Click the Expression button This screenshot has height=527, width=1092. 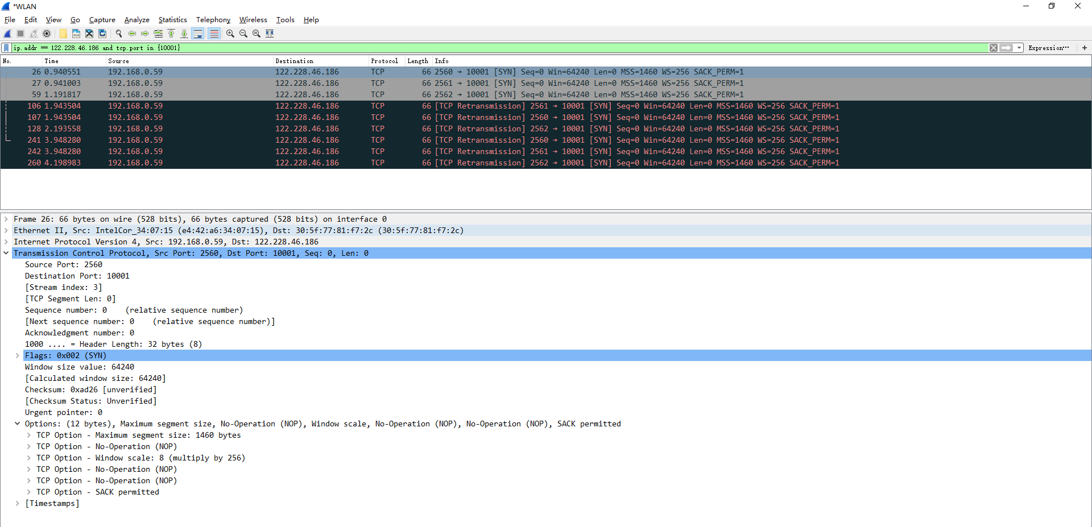click(x=1048, y=48)
